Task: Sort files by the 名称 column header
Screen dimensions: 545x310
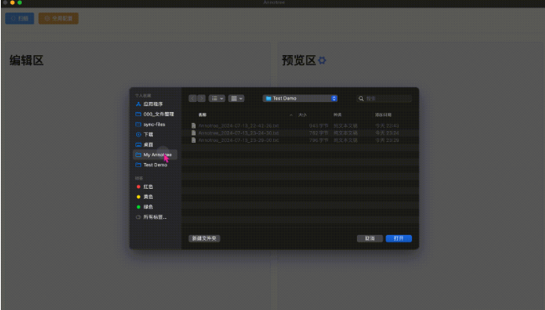Action: pyautogui.click(x=202, y=114)
